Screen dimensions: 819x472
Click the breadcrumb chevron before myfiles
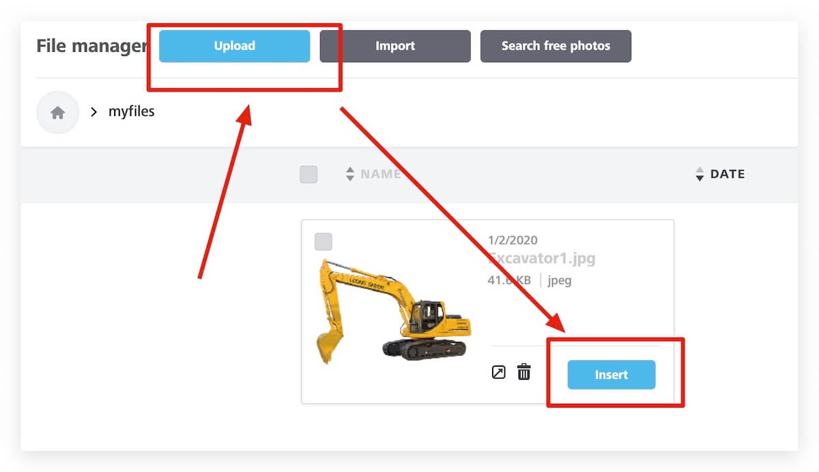(x=94, y=112)
